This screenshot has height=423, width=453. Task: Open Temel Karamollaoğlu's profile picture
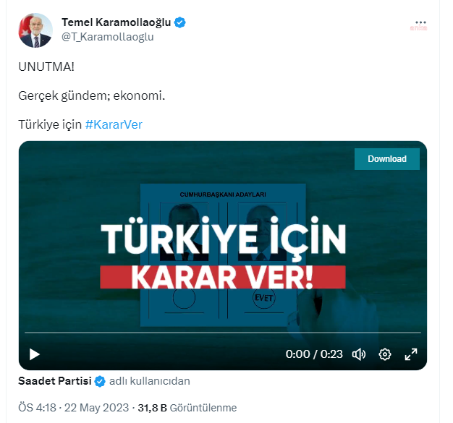pos(35,30)
